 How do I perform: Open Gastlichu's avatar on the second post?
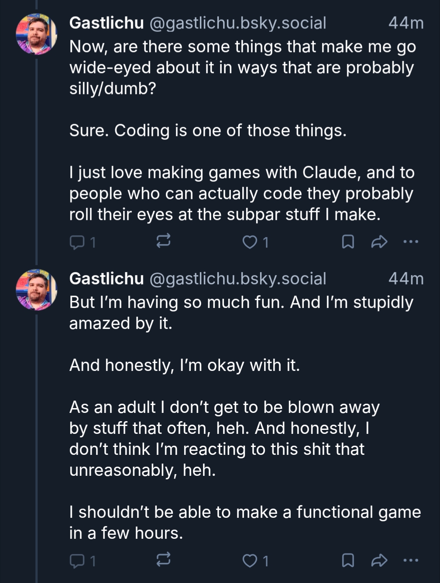click(36, 290)
